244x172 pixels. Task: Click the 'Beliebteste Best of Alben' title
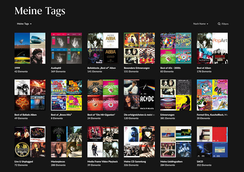click(101, 68)
